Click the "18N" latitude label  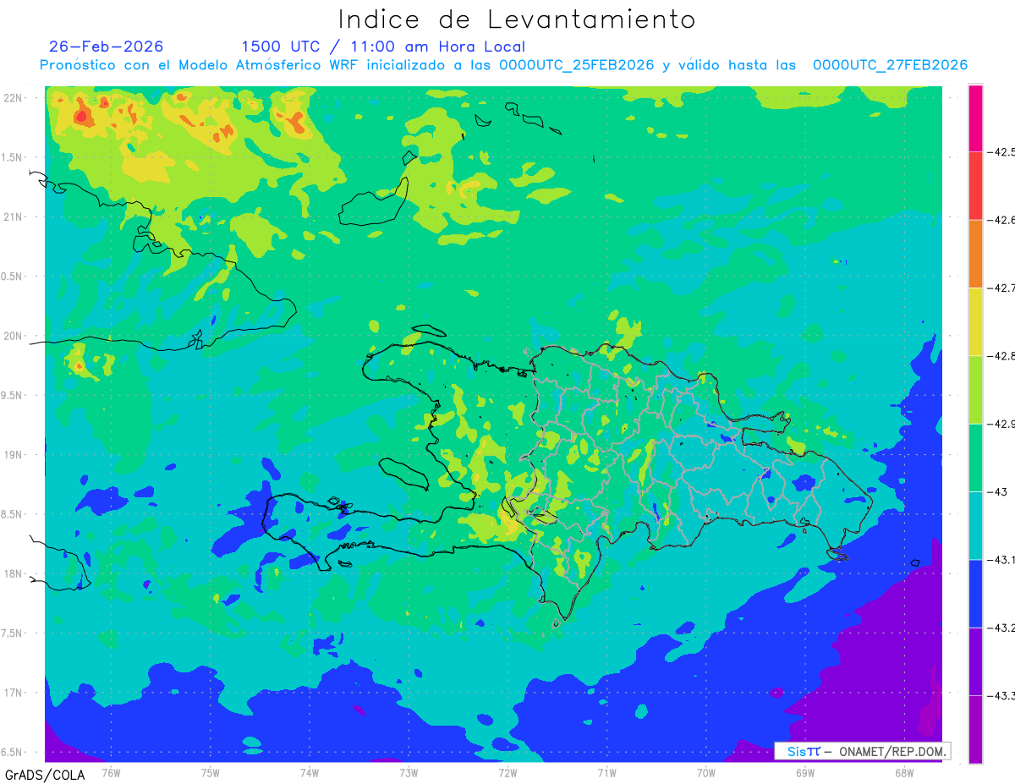click(14, 573)
